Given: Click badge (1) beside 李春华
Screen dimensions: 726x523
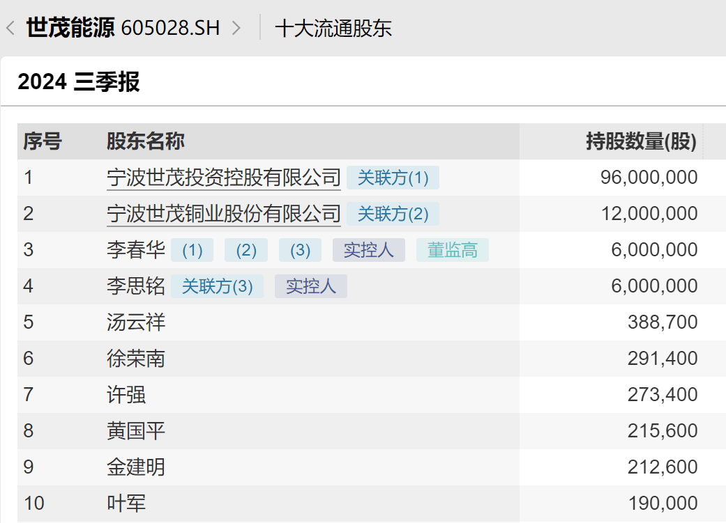Looking at the screenshot, I should coord(192,249).
